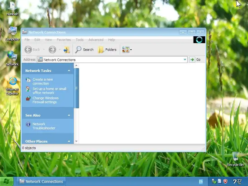The height and width of the screenshot is (186, 248).
Task: Open the Views icon dropdown
Action: [127, 50]
